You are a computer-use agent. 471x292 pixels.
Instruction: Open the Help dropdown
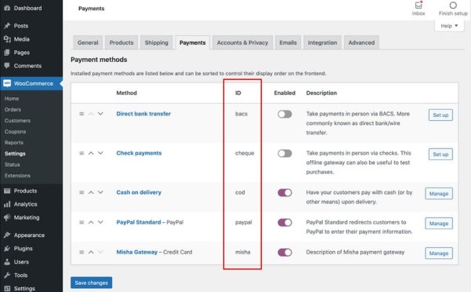point(449,26)
